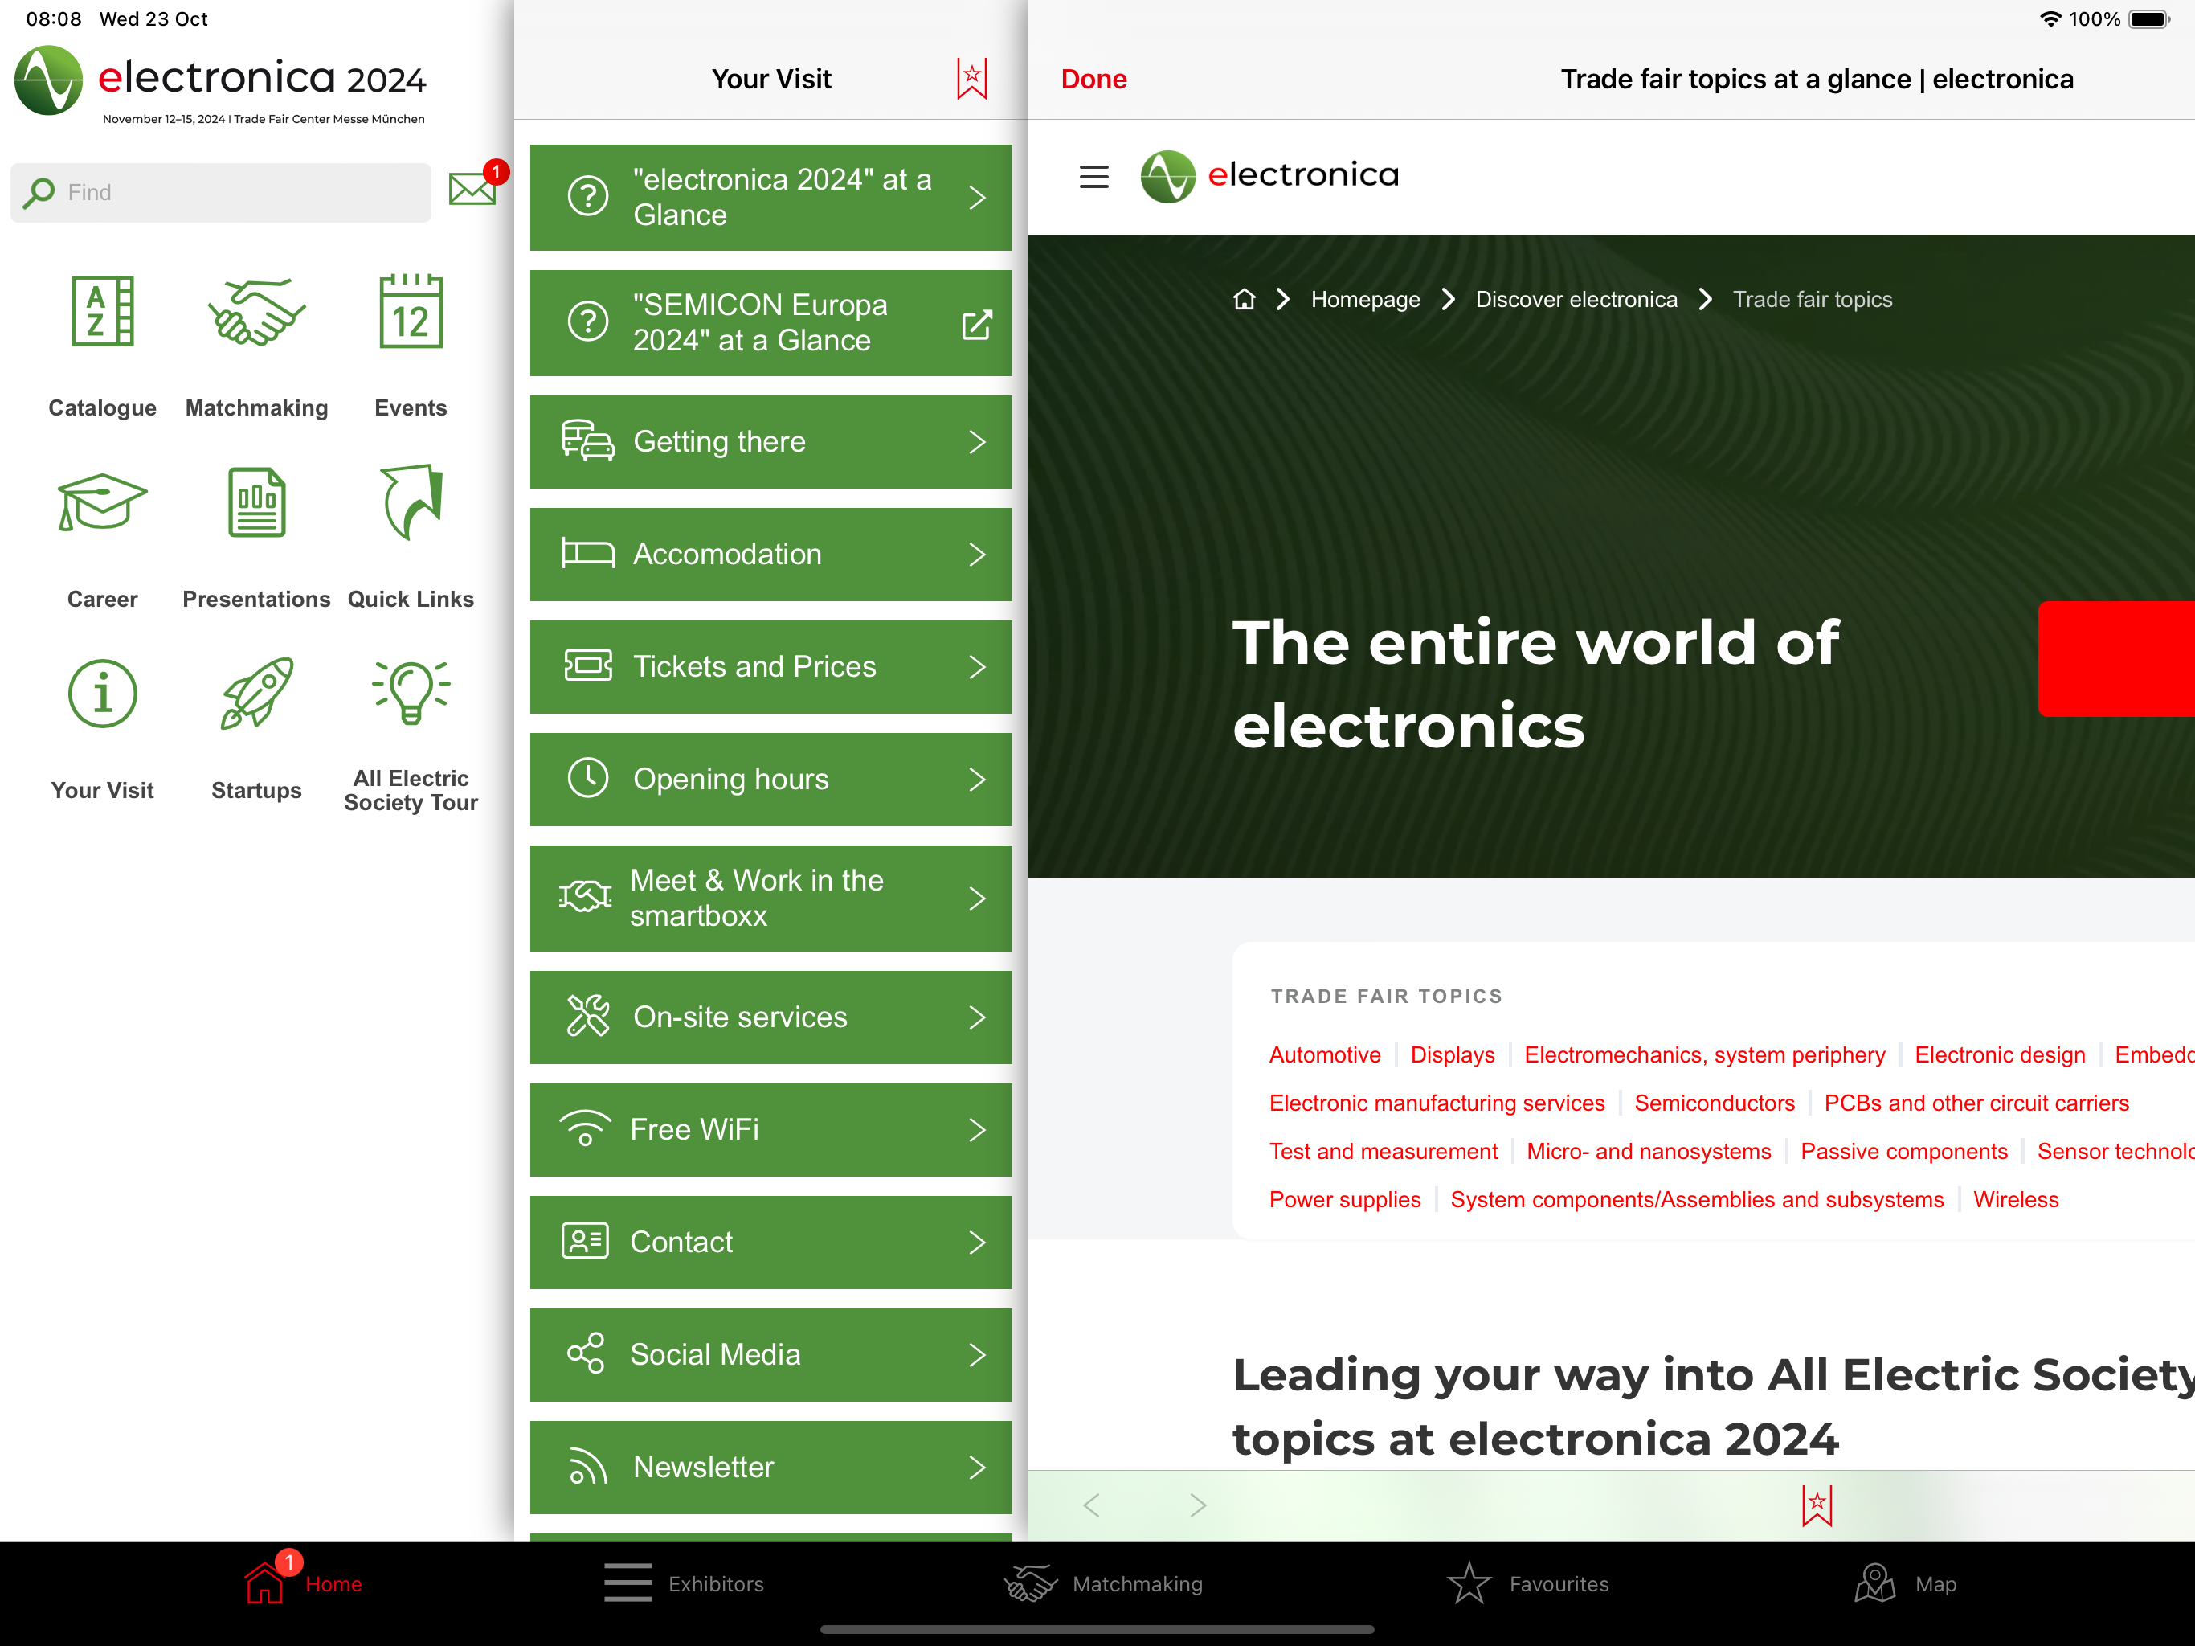Open the Catalogue A-Z icon
2195x1646 pixels.
pyautogui.click(x=102, y=312)
